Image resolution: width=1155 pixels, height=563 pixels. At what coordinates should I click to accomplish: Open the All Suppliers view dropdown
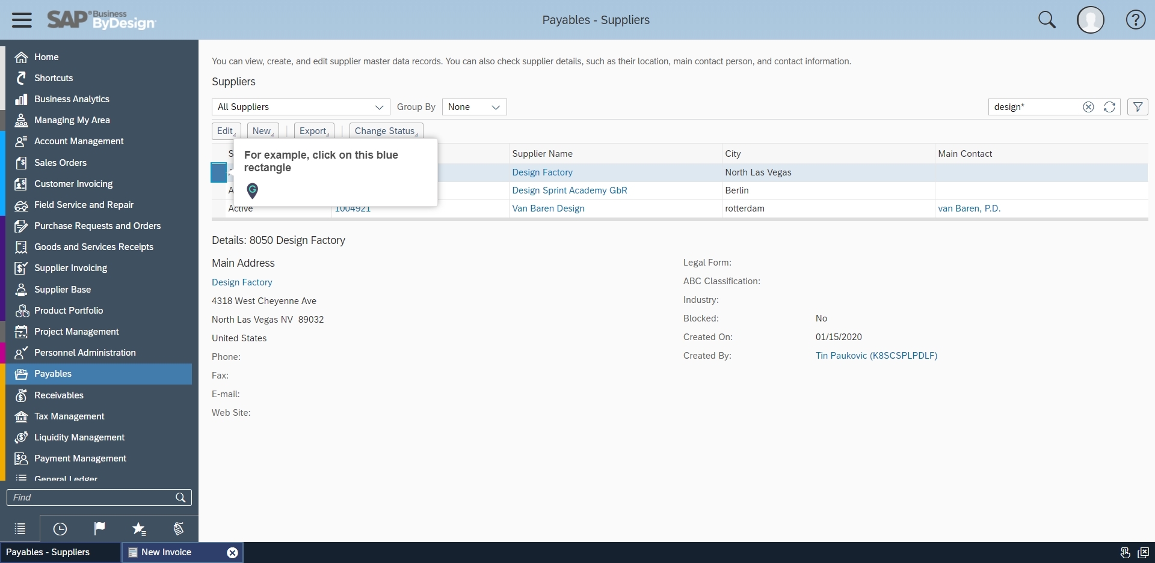point(301,107)
